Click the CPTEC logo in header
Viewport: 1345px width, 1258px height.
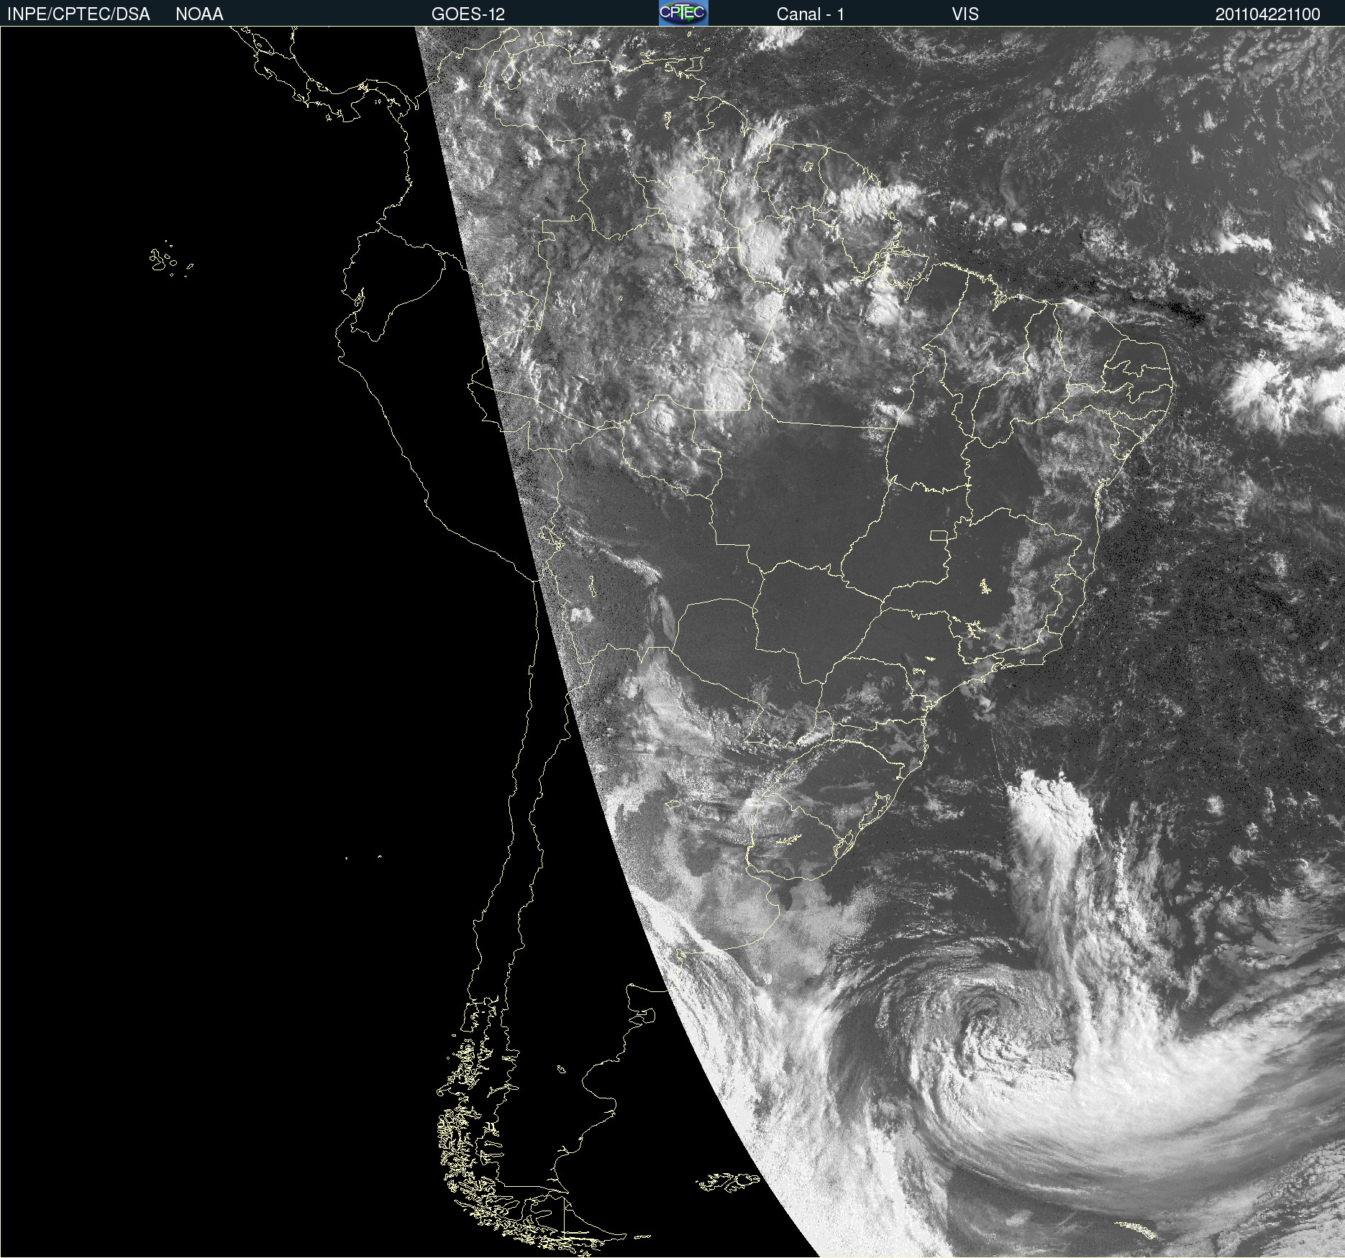click(683, 13)
